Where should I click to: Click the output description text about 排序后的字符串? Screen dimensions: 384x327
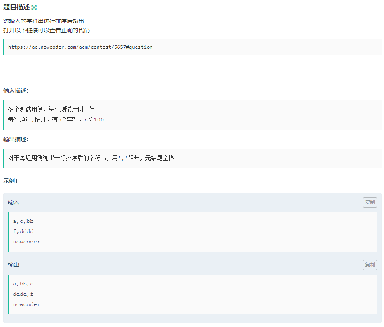click(91, 158)
